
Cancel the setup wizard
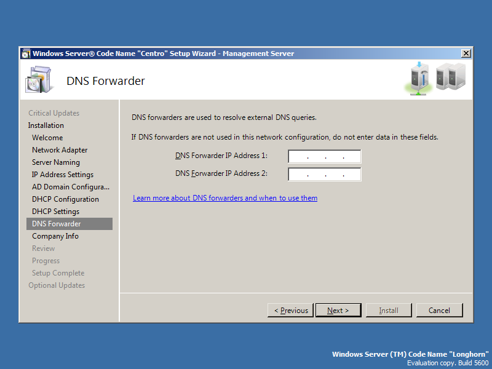click(x=439, y=311)
